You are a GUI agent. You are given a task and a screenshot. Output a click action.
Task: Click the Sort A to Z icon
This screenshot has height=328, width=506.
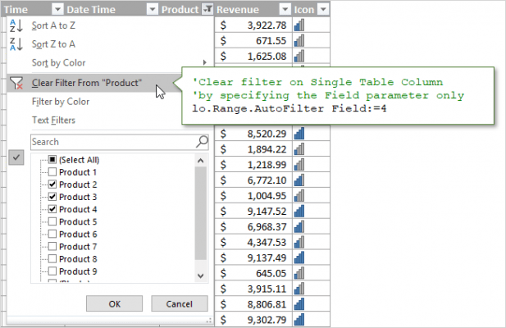(17, 25)
